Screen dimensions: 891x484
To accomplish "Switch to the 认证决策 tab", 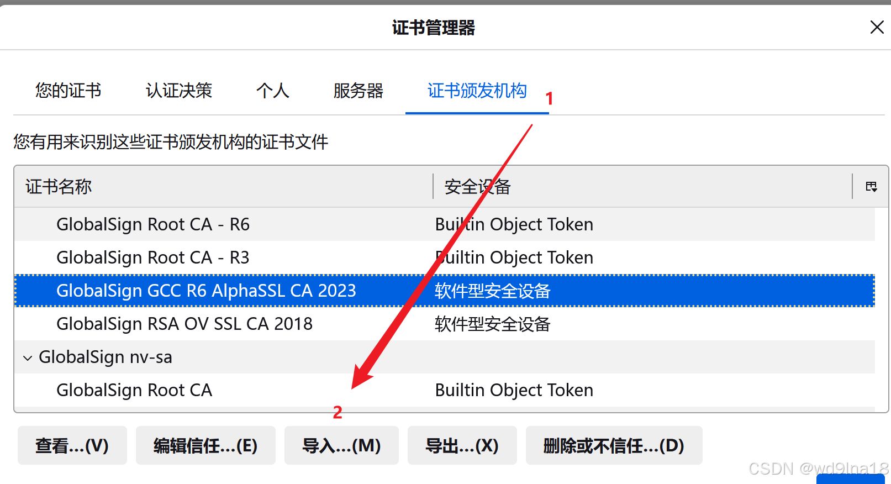I will (x=179, y=91).
